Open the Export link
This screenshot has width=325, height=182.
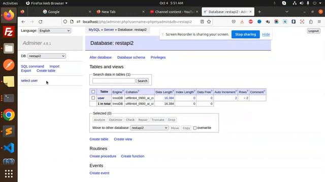(26, 71)
